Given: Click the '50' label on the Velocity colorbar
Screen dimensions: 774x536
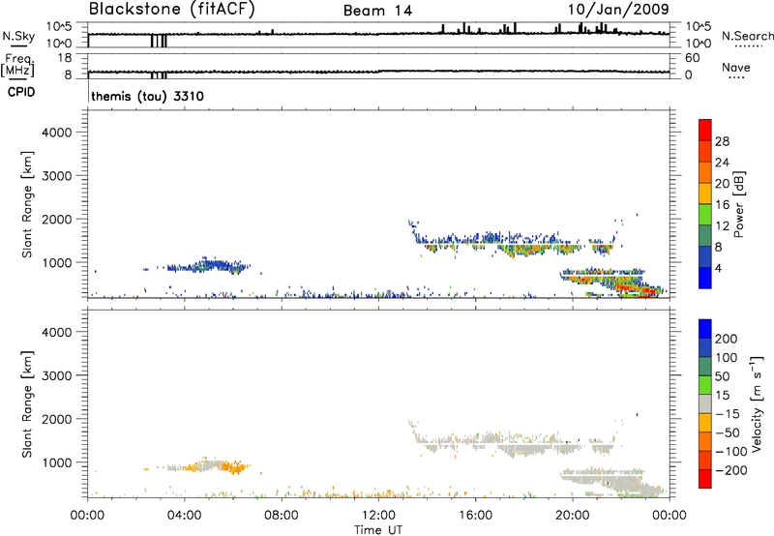Looking at the screenshot, I should pos(722,376).
